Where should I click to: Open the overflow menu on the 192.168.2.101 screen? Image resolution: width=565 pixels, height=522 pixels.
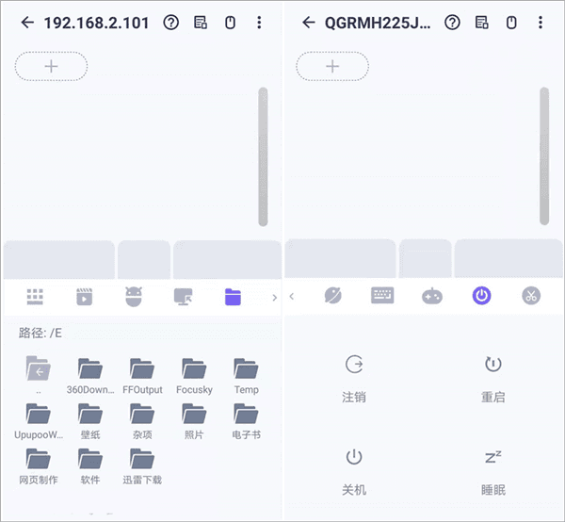click(259, 23)
